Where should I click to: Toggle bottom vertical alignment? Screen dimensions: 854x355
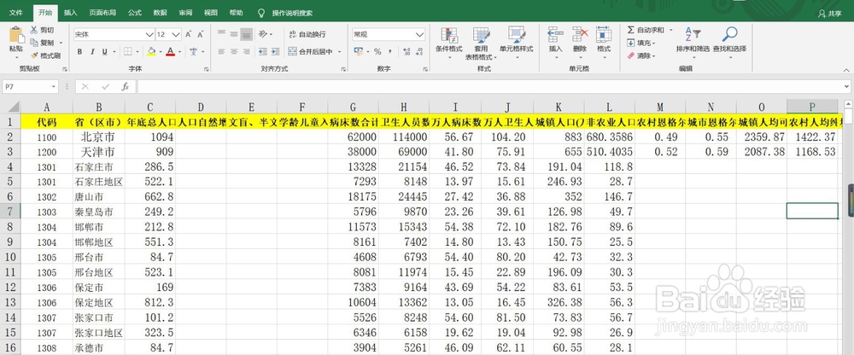click(x=246, y=34)
